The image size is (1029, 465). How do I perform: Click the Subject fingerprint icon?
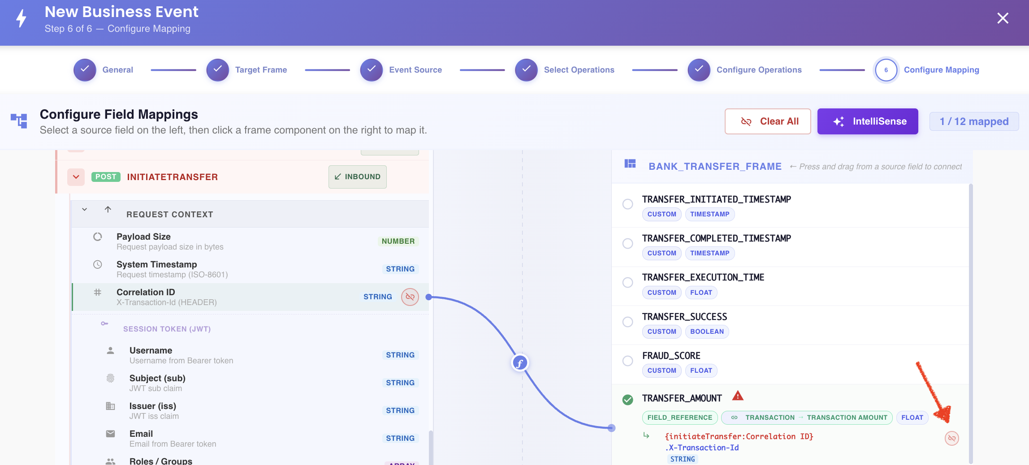[x=110, y=378]
